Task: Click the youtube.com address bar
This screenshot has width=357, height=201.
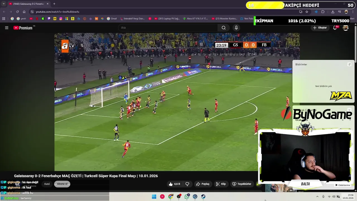Action: pos(165,12)
